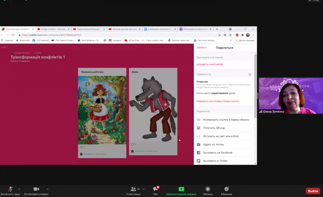Add comment field under Червона шапочка
This screenshot has height=197, width=323.
[x=95, y=154]
